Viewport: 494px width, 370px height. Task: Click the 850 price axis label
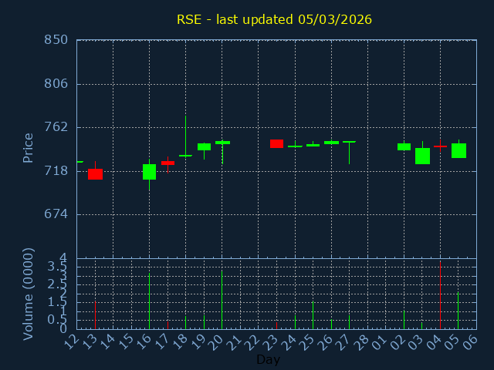click(56, 40)
